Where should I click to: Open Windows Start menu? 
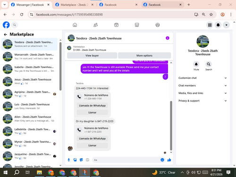click(x=6, y=172)
